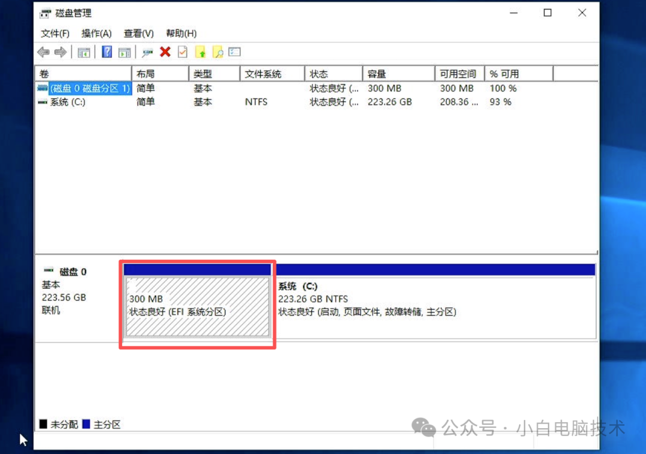Click the volume icon beside 磁盘 0 磁盘分区 1
The image size is (646, 454).
(42, 88)
